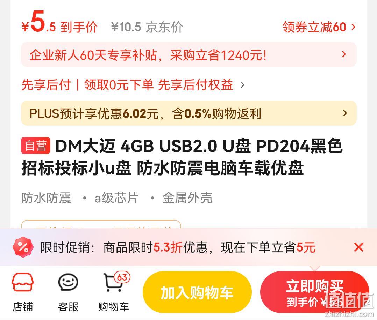Expand the 领券立减60 coupon arrow
The height and width of the screenshot is (320, 377).
click(x=353, y=27)
